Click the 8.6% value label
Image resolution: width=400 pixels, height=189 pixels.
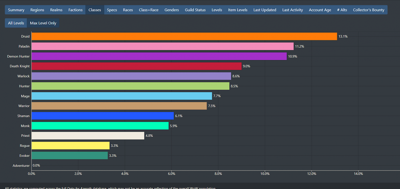[236, 76]
